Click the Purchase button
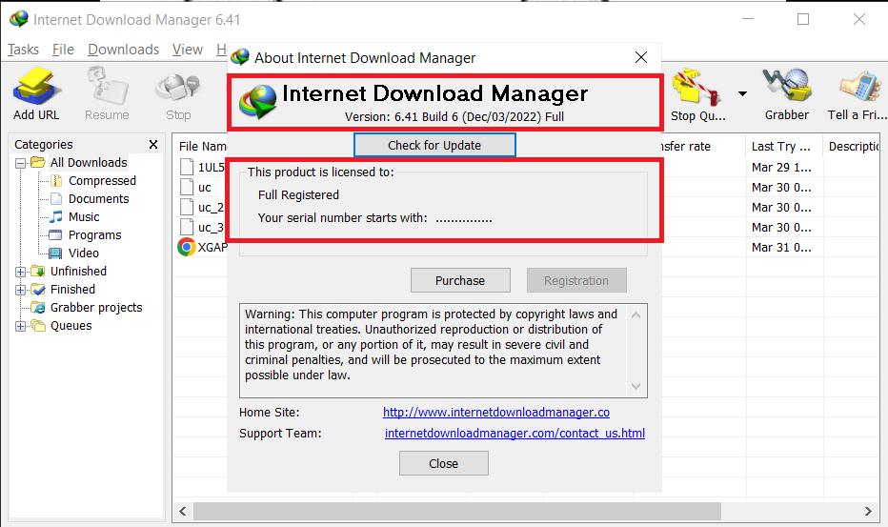This screenshot has height=527, width=888. pyautogui.click(x=460, y=280)
